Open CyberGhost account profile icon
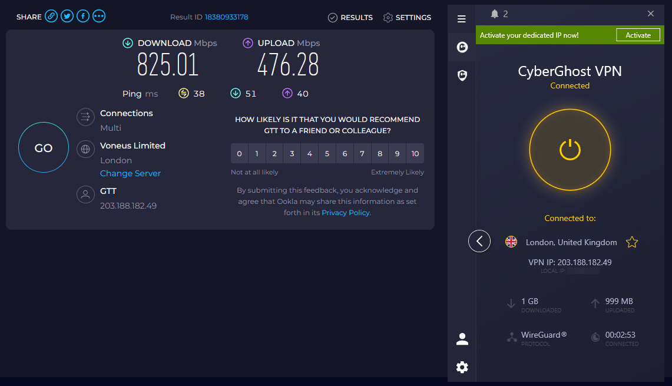672x386 pixels. point(462,339)
